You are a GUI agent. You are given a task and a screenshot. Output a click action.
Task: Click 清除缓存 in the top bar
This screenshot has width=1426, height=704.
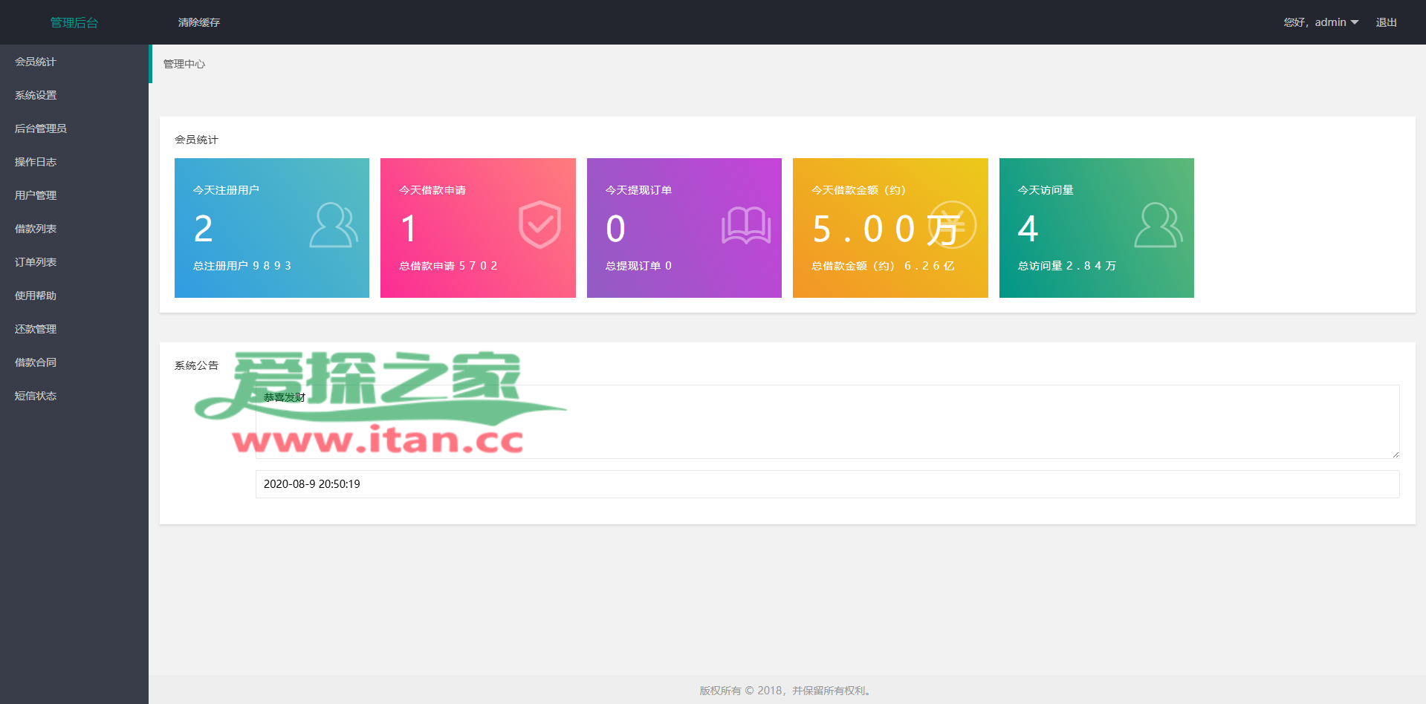pos(199,22)
